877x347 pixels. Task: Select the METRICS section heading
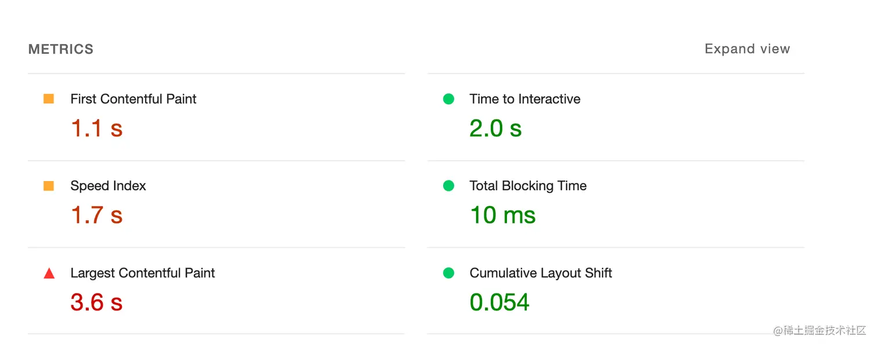point(61,49)
